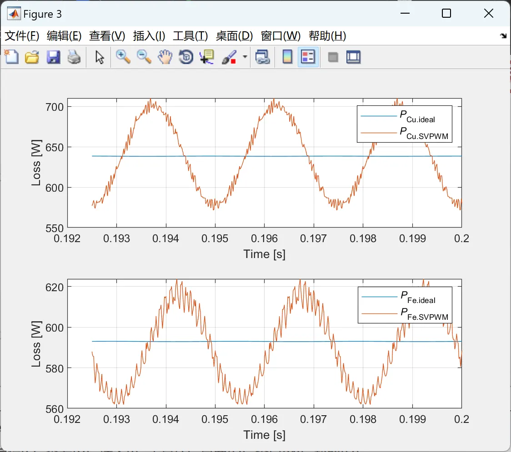
Task: Click the bottom plot's Loss [W] label
Action: 36,343
